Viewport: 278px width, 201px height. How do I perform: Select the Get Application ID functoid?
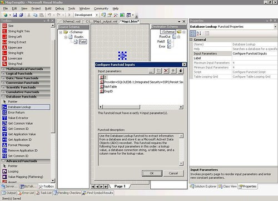tap(20, 140)
